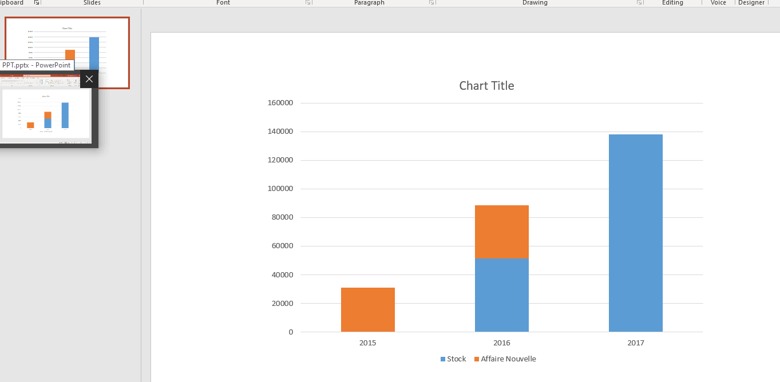Click the Slides ribbon group label

pos(92,2)
